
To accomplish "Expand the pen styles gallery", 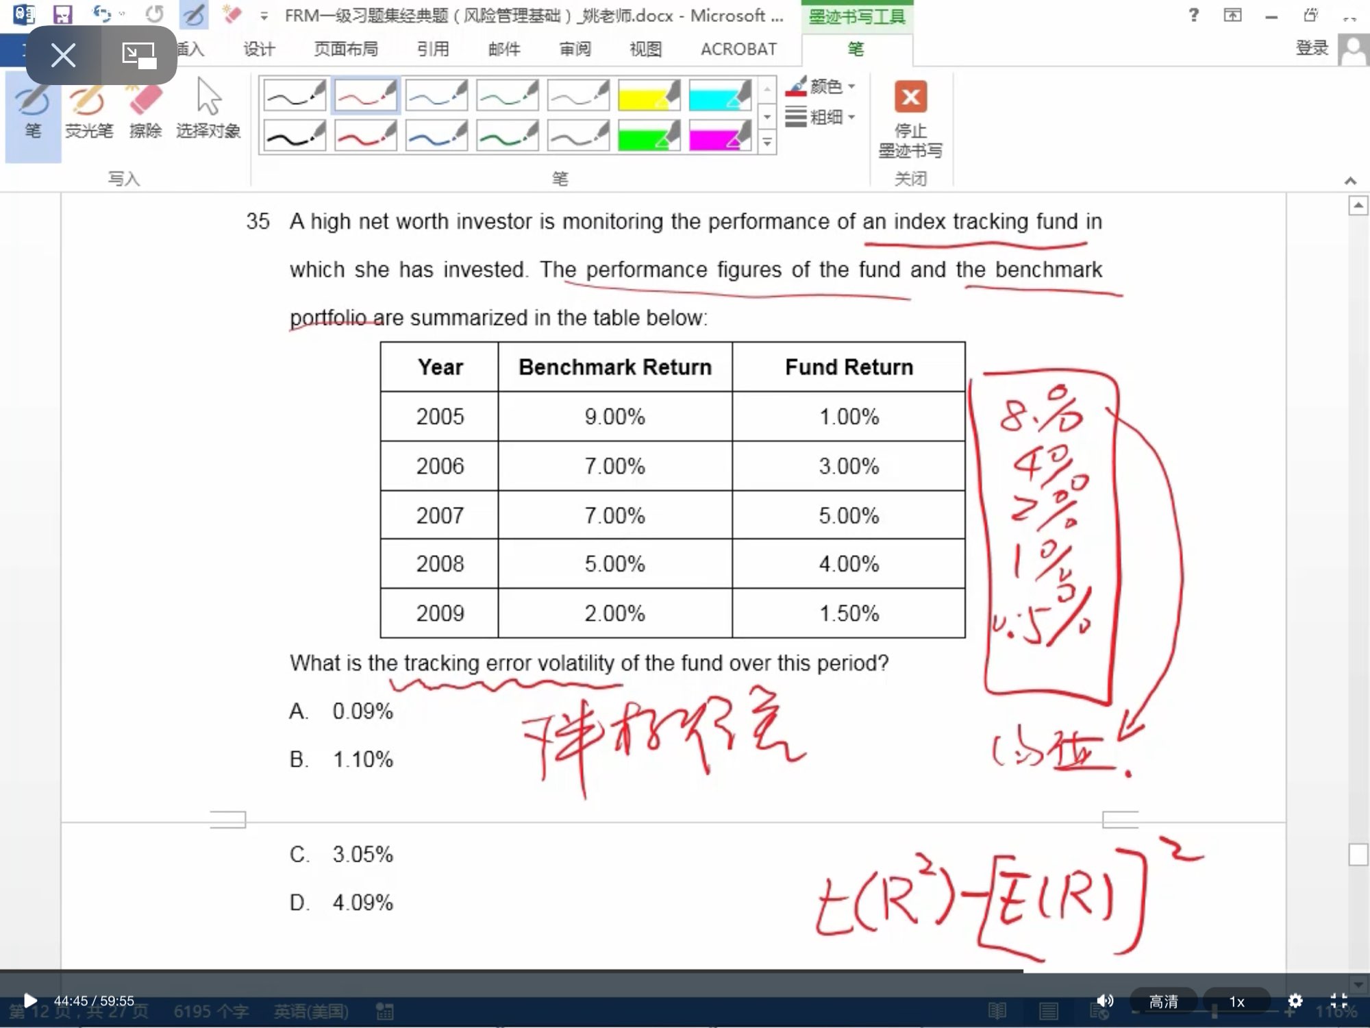I will (767, 143).
